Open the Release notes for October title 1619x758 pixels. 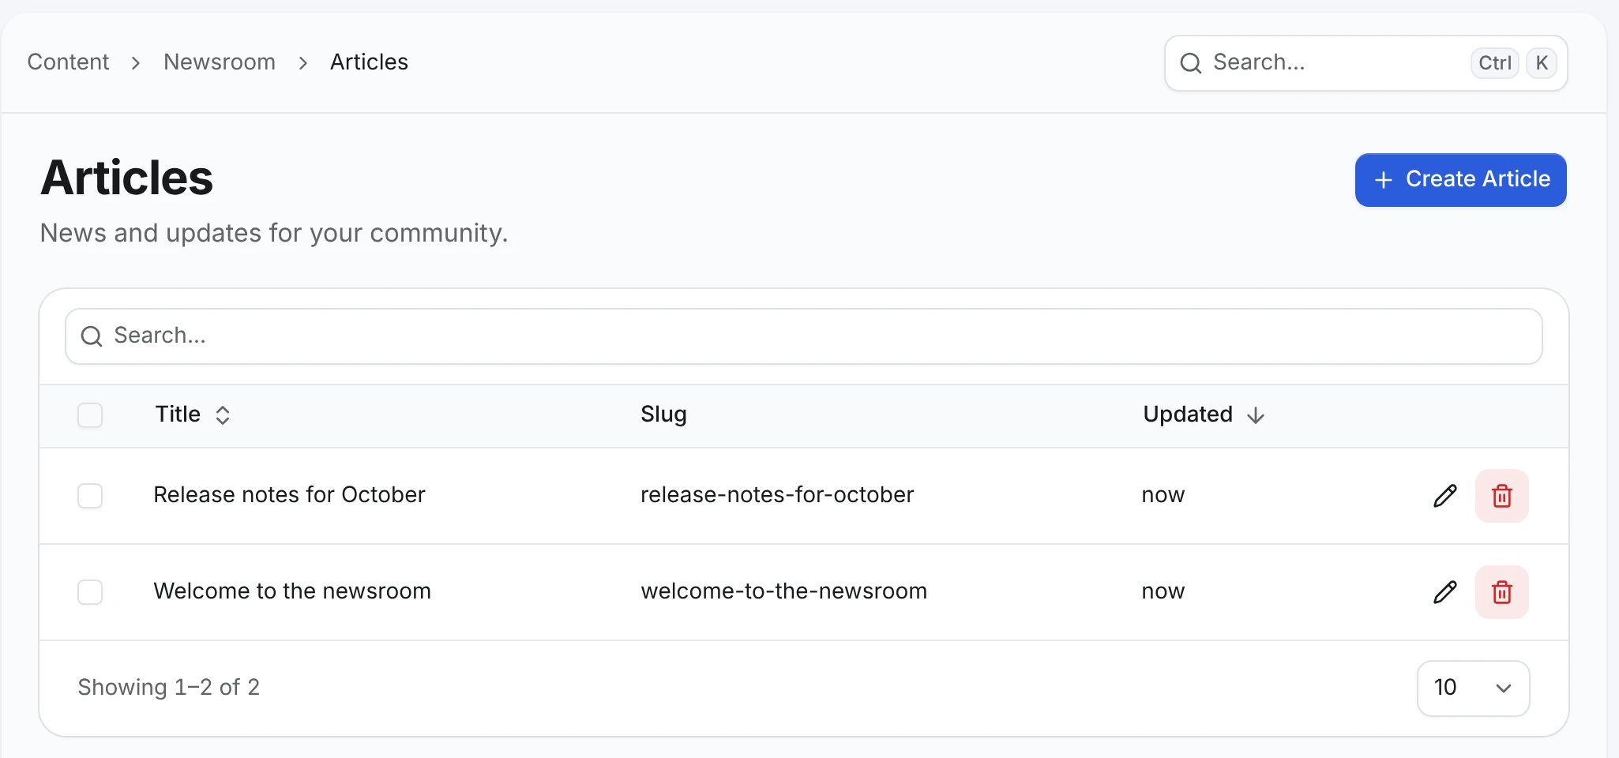pos(289,495)
